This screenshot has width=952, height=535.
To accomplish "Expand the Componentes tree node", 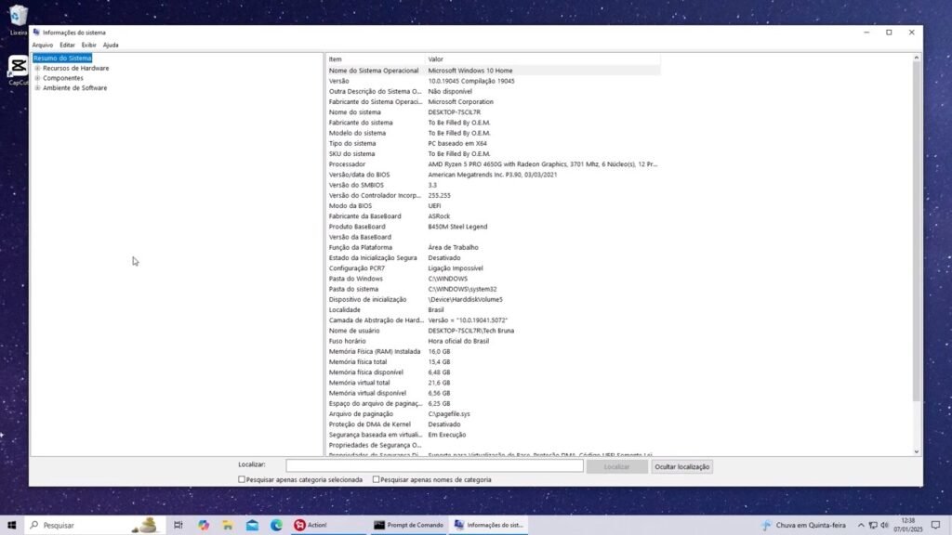I will (x=37, y=78).
